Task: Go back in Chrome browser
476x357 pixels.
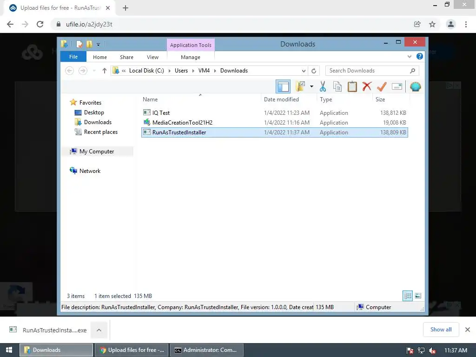Action: click(x=10, y=24)
